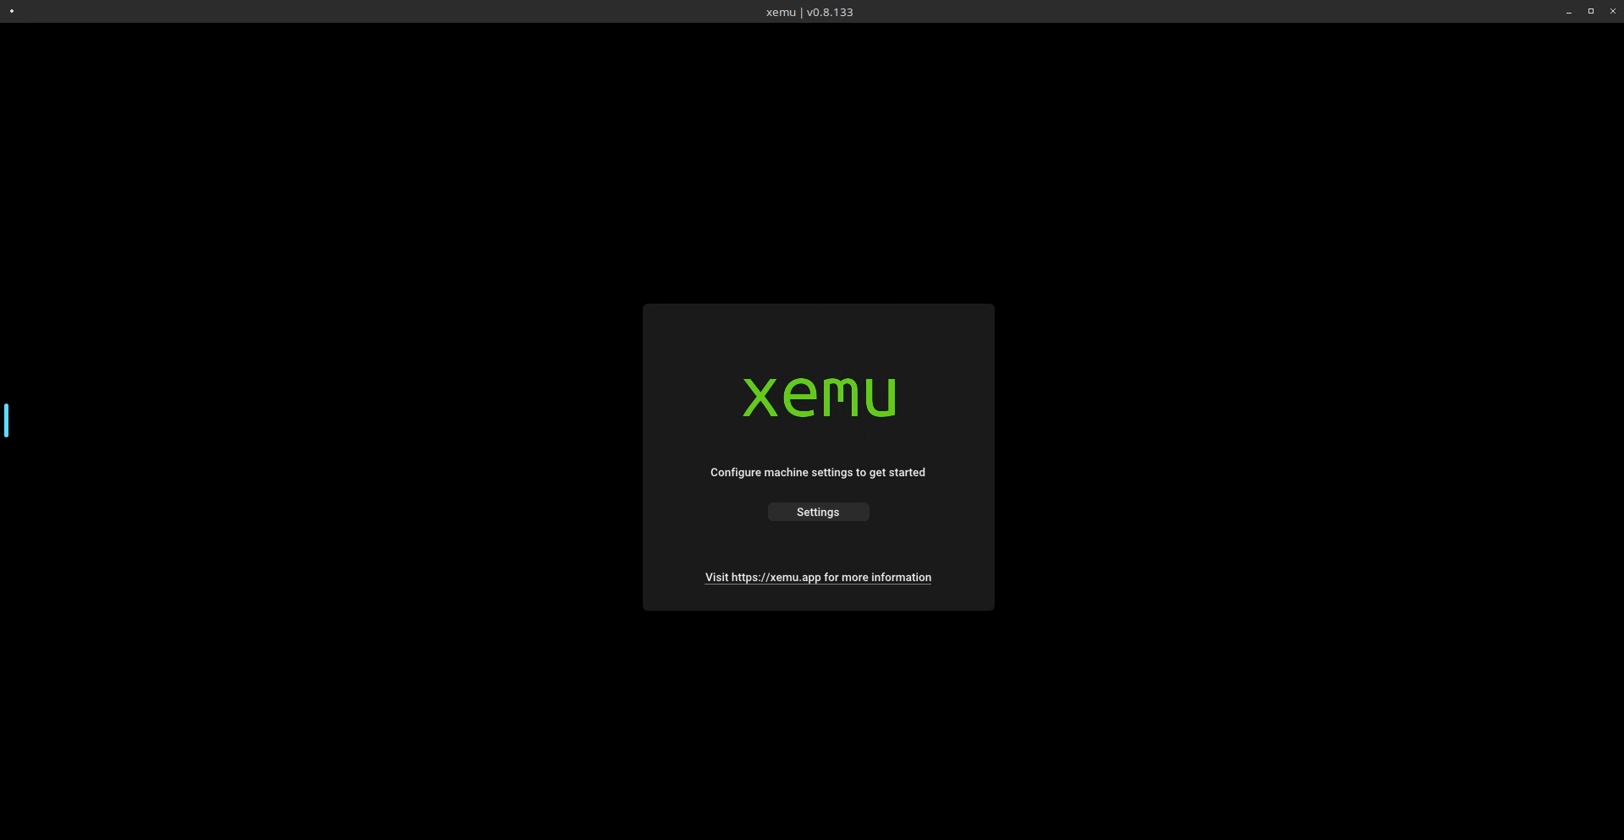Click the letter e in xemu logo
Viewport: 1624px width, 840px height.
[799, 398]
